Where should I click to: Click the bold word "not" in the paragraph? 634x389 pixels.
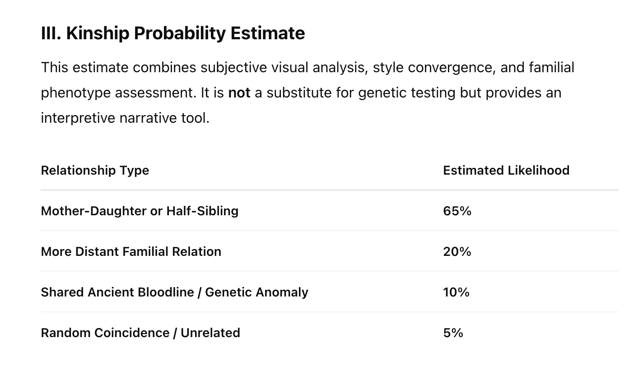click(239, 93)
